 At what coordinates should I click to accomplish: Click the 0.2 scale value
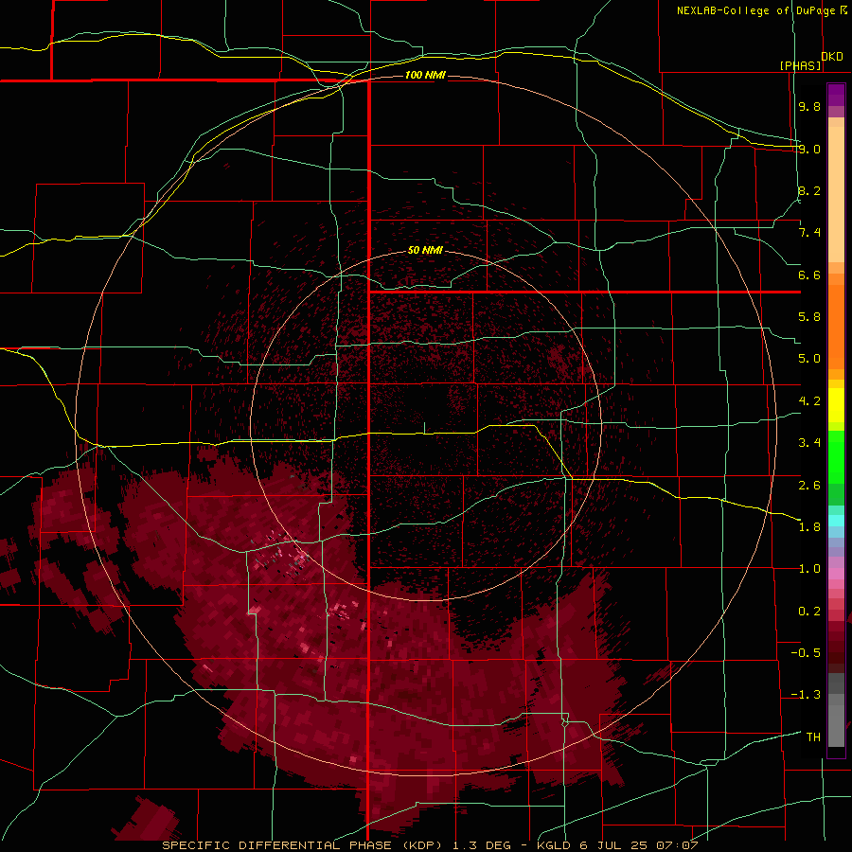click(x=809, y=612)
